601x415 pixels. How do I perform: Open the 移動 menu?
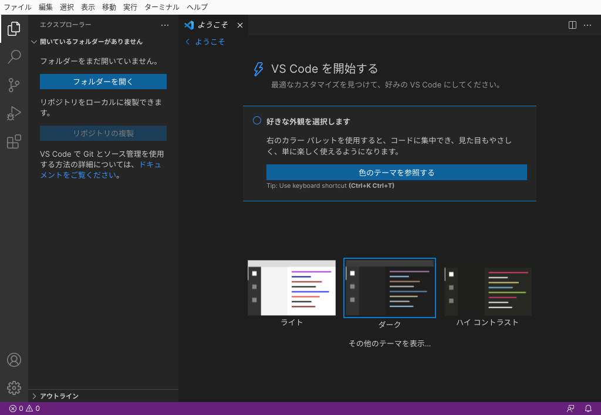pyautogui.click(x=109, y=7)
